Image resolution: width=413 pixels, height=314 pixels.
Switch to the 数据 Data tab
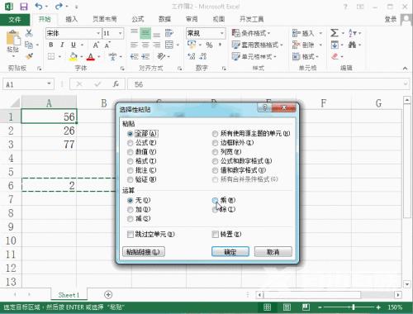click(164, 19)
